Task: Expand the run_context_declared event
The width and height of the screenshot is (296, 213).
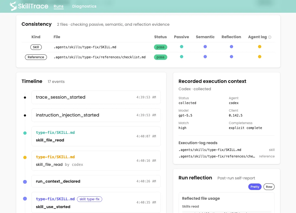Action: (96, 181)
